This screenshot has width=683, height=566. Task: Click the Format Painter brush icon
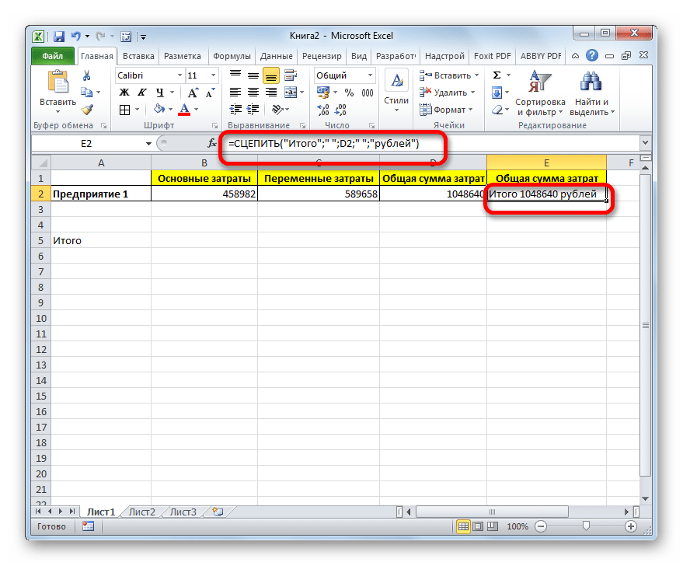87,110
